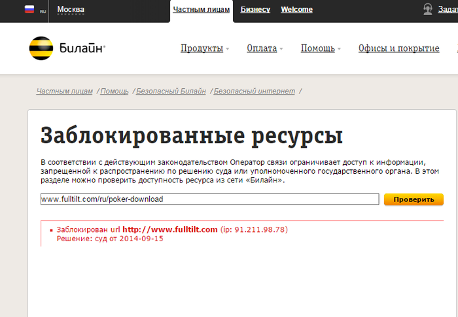Expand the Оплата menu
The height and width of the screenshot is (317, 458).
pos(264,48)
